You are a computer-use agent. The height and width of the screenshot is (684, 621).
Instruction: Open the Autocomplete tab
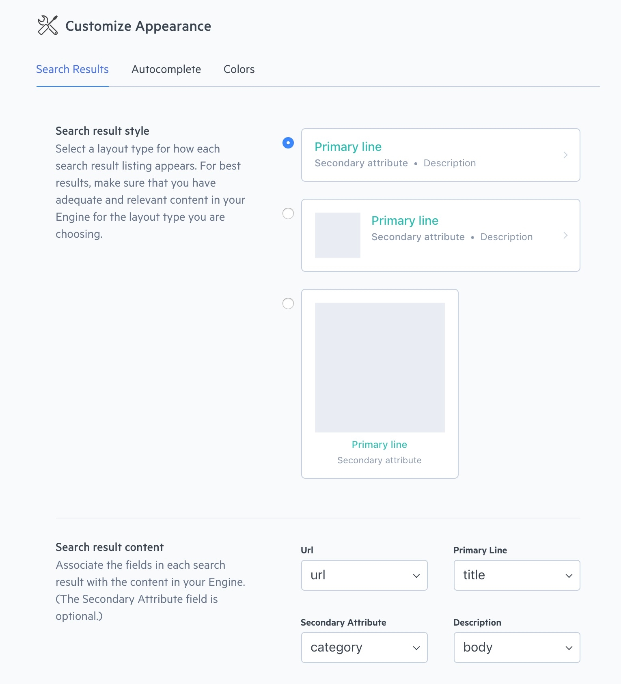166,69
